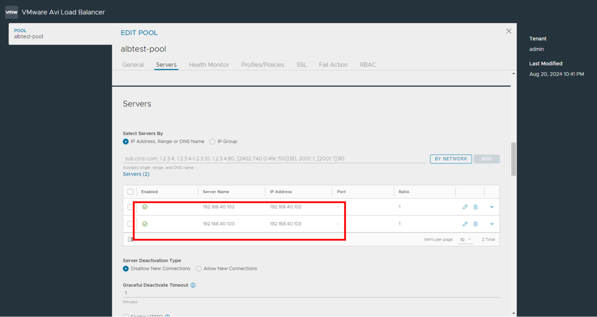Edit server 192.168.40.102 with pencil icon
The width and height of the screenshot is (597, 317).
465,207
